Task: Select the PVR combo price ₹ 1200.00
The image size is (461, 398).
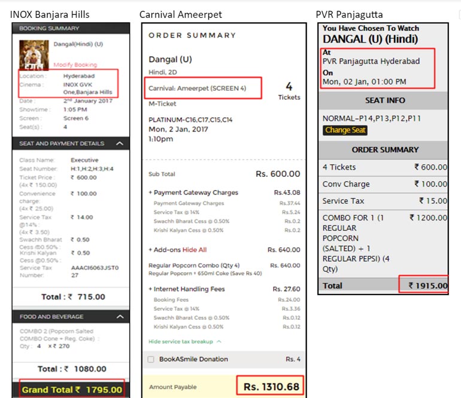Action: click(428, 218)
